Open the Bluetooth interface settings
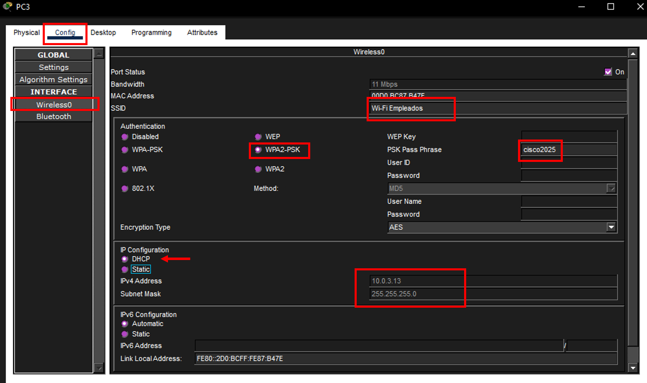Viewport: 647px width, 383px height. click(54, 117)
